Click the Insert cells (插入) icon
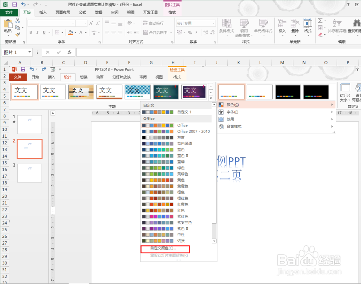Image resolution: width=361 pixels, height=284 pixels. coord(282,23)
